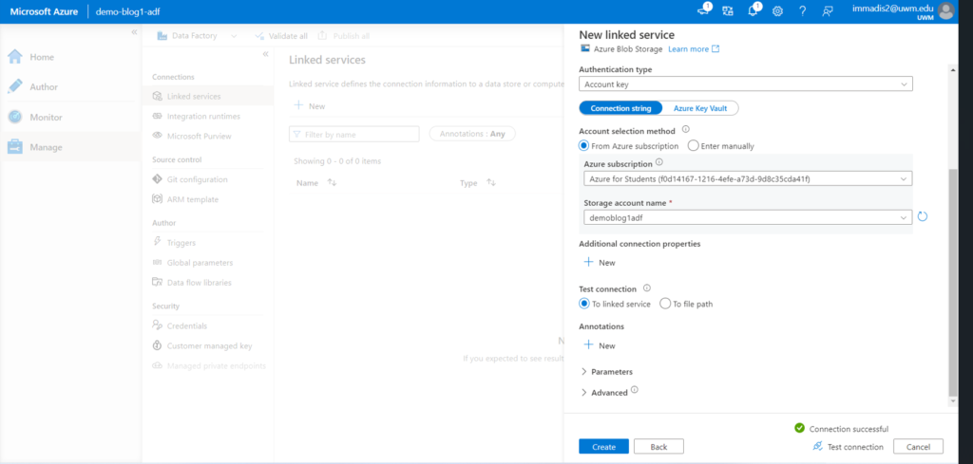The width and height of the screenshot is (973, 464).
Task: Expand the Parameters section
Action: tap(606, 372)
